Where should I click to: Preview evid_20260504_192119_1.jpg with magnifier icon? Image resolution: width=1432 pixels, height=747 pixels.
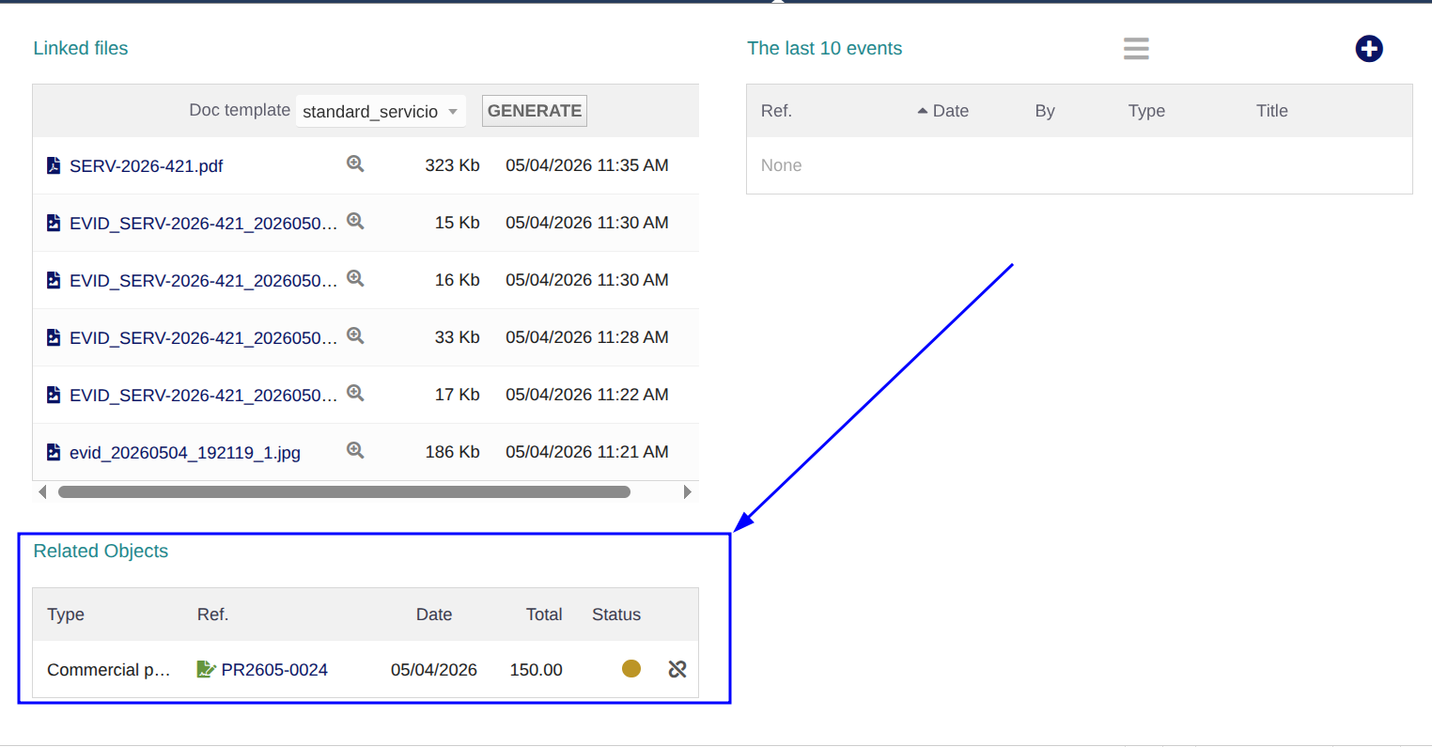[x=355, y=450]
